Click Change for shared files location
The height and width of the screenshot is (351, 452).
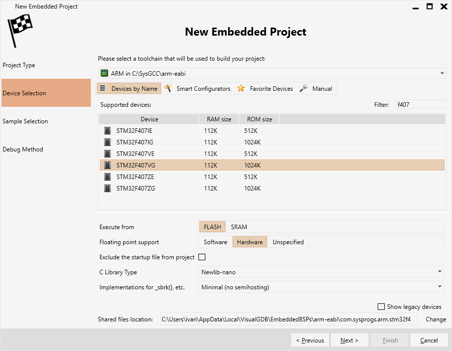coord(435,319)
